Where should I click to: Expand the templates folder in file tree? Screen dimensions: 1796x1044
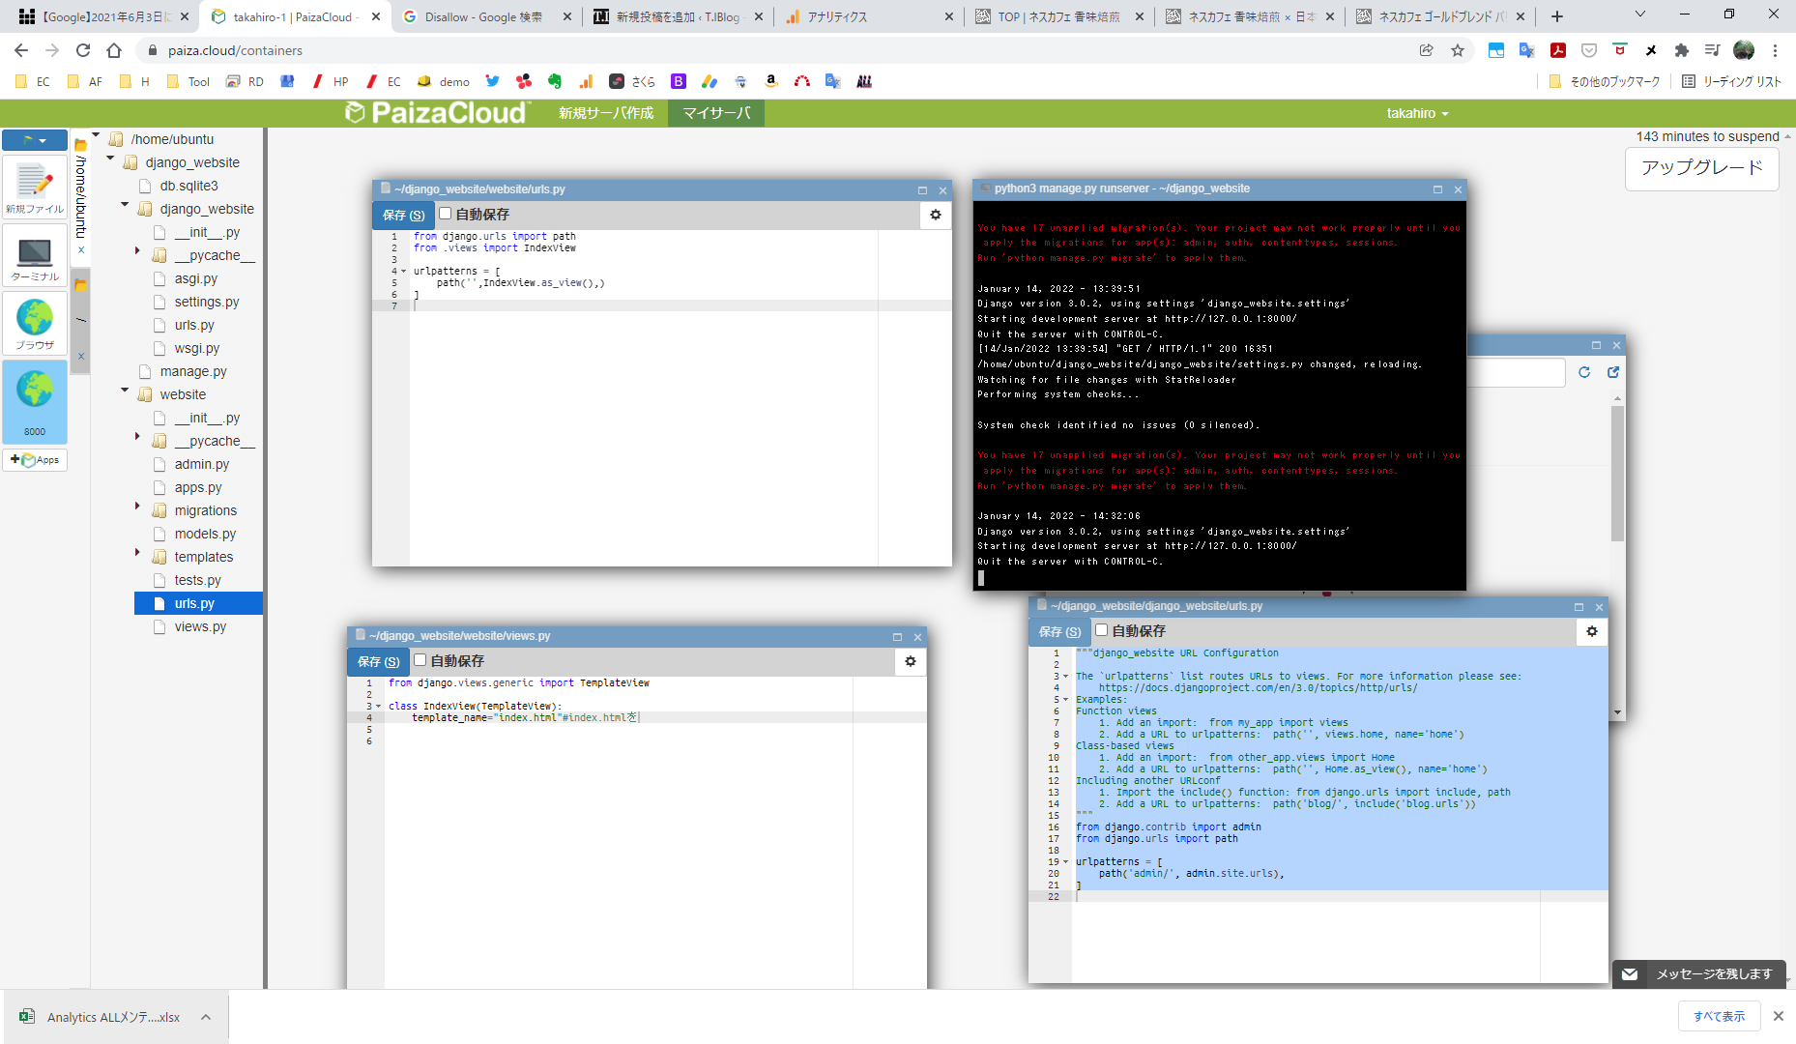pyautogui.click(x=137, y=553)
